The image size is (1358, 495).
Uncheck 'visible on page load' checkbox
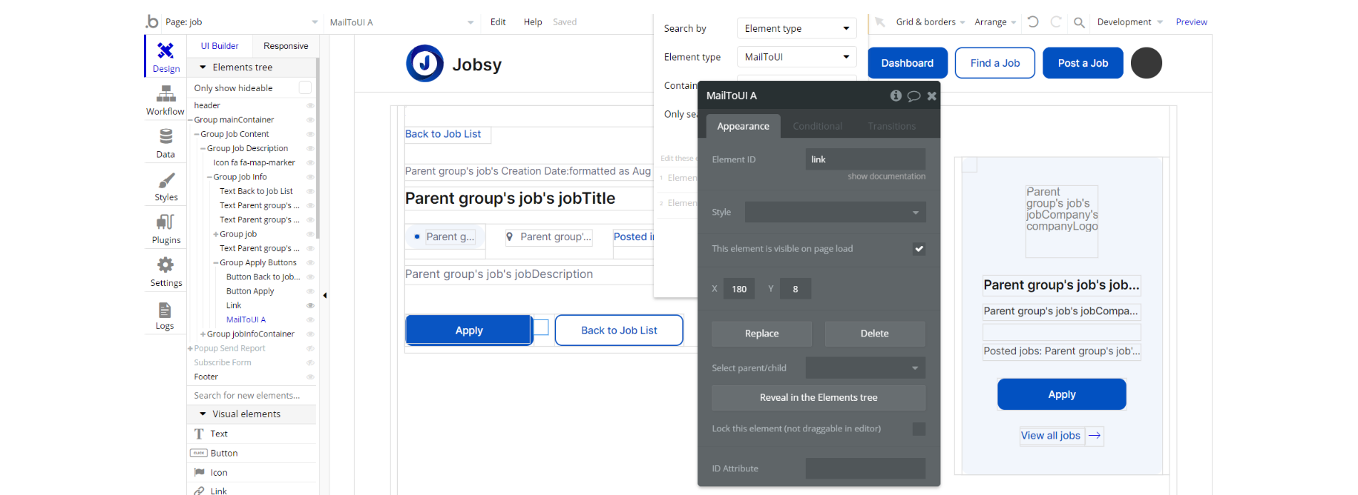click(x=919, y=249)
